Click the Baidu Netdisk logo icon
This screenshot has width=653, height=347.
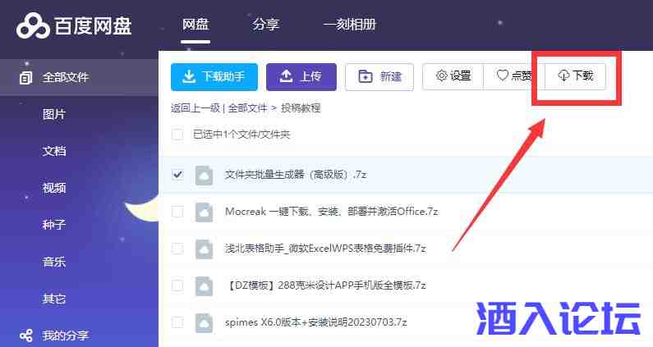coord(34,25)
